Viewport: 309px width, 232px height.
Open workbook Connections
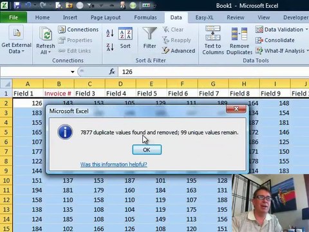(79, 30)
